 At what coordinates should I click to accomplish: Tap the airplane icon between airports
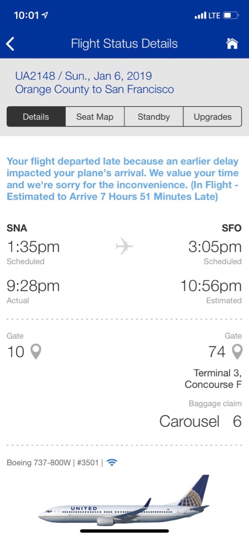(124, 246)
